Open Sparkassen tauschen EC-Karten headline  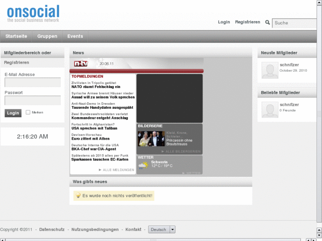pyautogui.click(x=100, y=159)
